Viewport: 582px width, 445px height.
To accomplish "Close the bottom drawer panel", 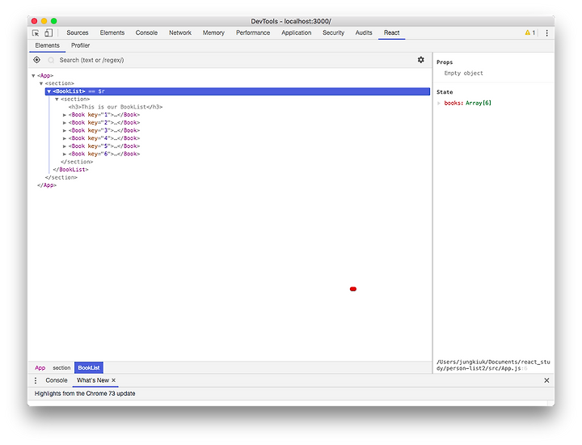I will click(546, 380).
